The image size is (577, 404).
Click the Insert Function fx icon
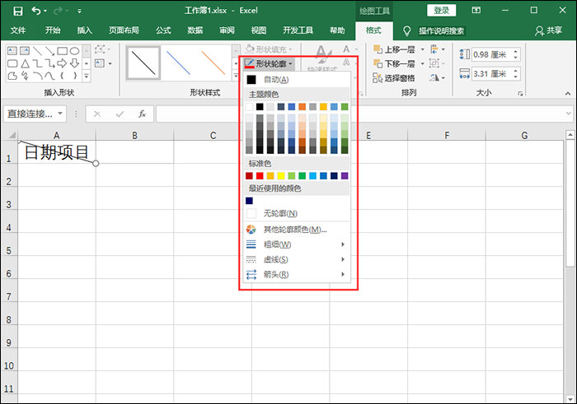pos(142,114)
